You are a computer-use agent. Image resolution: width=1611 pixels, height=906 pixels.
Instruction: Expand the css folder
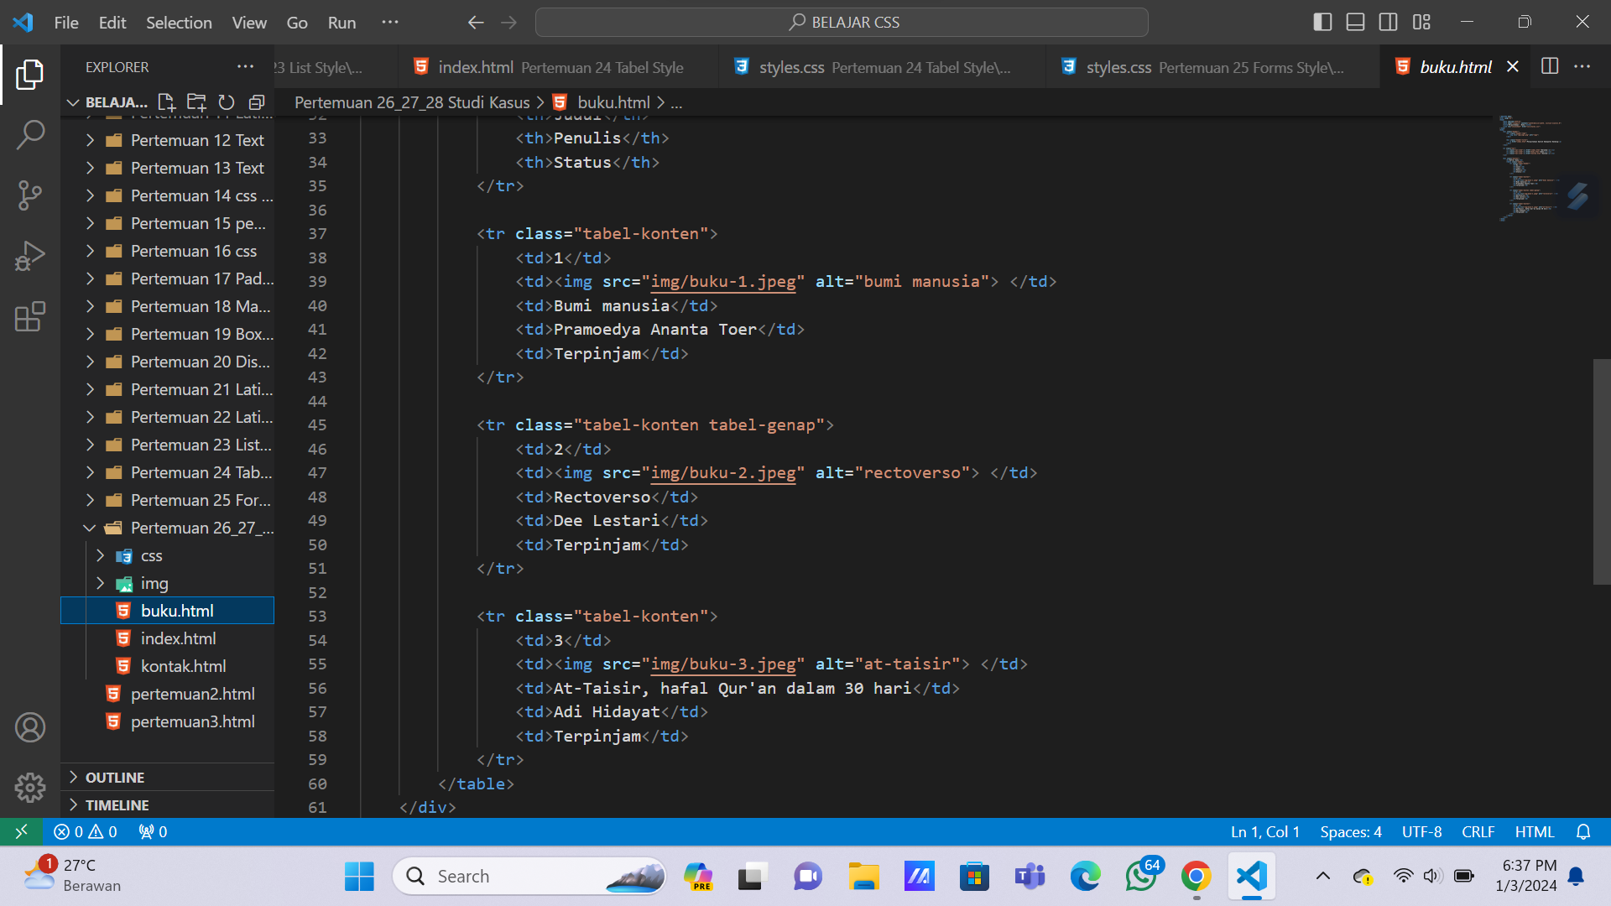151,555
